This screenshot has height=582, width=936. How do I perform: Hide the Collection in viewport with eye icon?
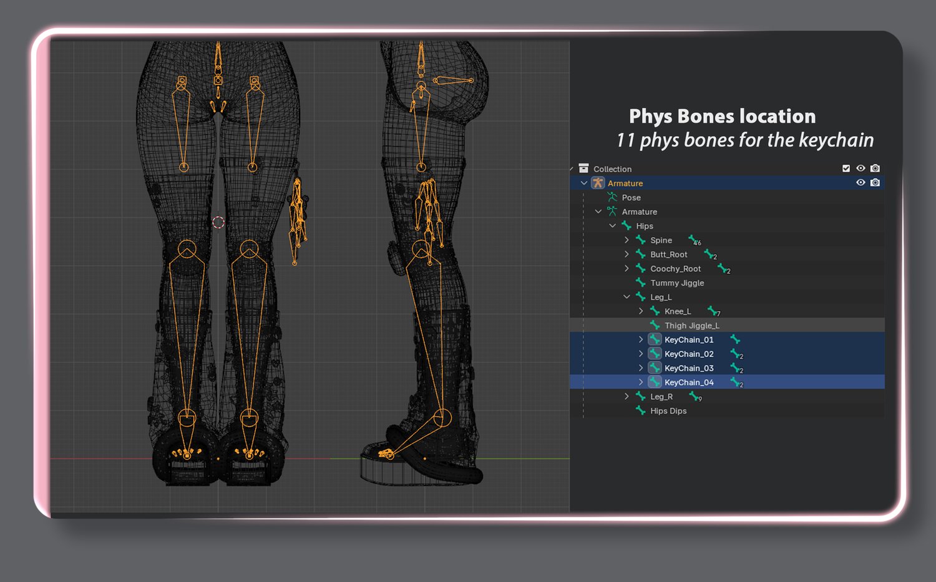point(860,168)
